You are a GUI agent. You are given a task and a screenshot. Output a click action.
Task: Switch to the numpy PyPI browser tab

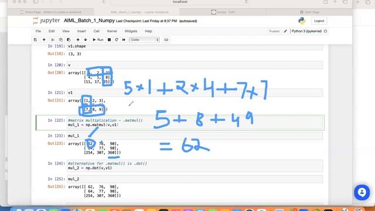[223, 12]
